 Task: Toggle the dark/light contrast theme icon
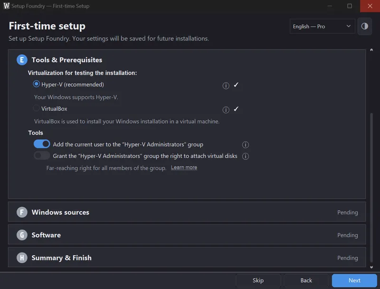pos(365,26)
